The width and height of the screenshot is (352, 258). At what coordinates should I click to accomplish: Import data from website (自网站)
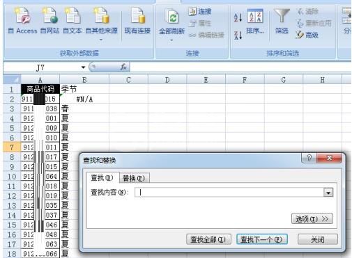pos(49,20)
